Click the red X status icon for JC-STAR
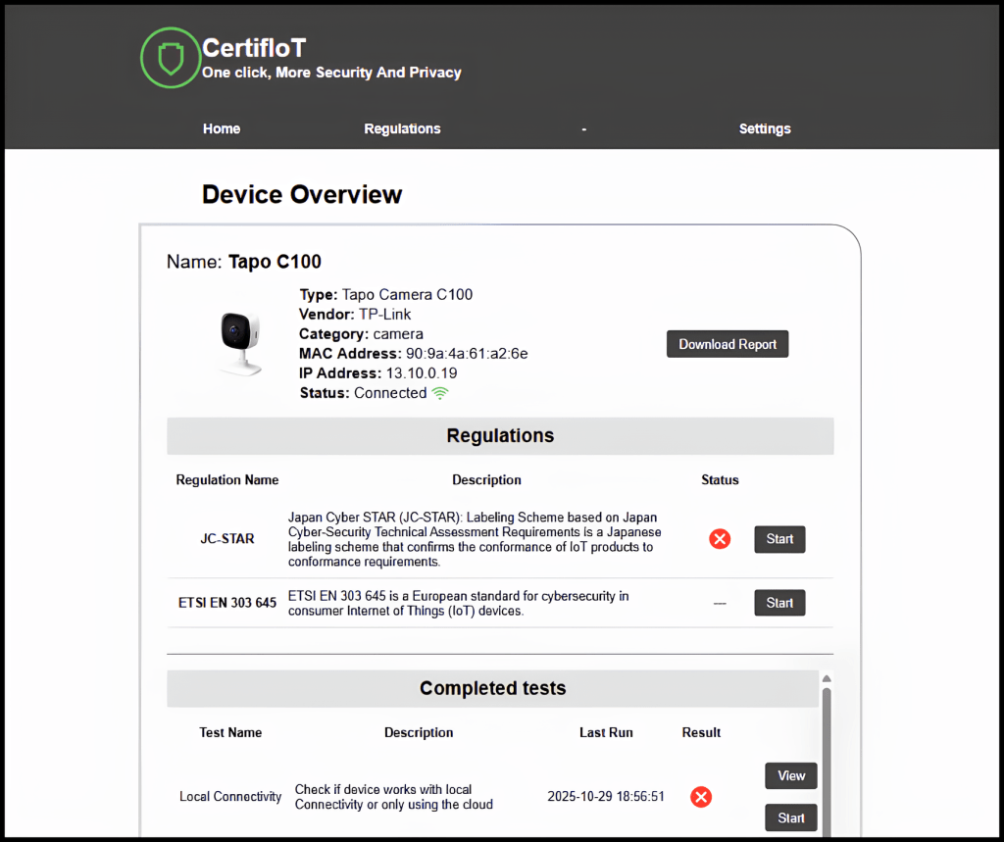This screenshot has width=1004, height=842. pyautogui.click(x=720, y=539)
